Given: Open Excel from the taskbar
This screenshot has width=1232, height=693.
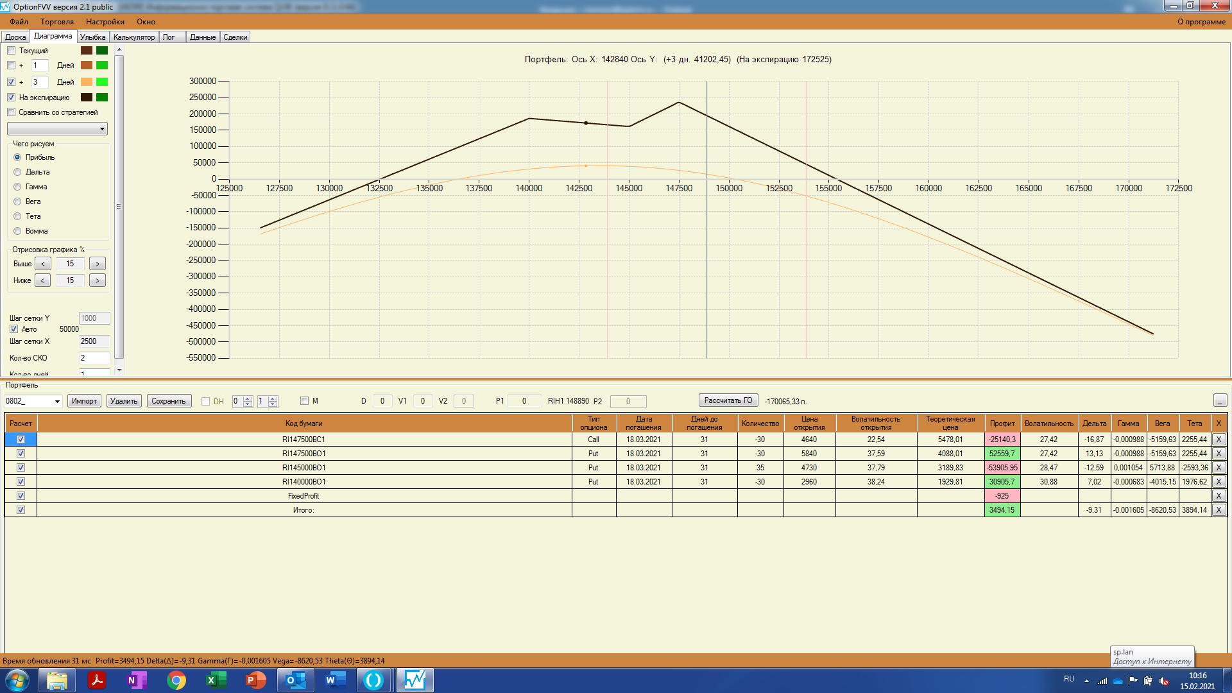Looking at the screenshot, I should click(216, 680).
